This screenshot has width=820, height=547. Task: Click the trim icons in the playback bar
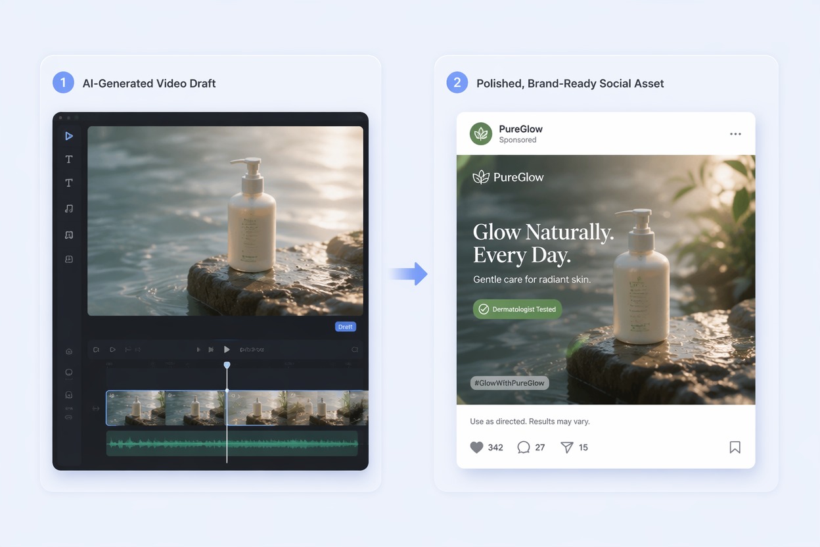tap(133, 350)
